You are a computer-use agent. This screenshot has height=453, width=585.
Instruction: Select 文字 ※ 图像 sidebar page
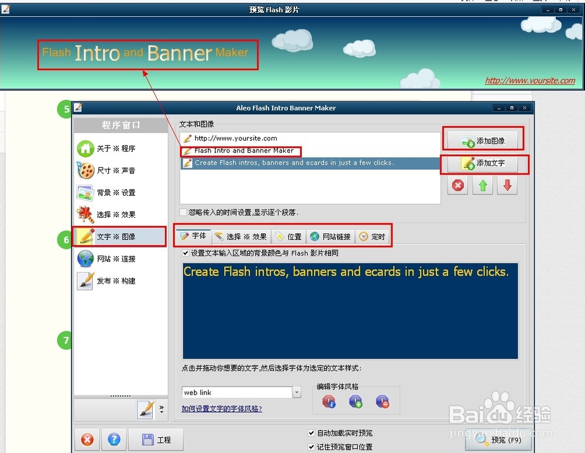coord(121,236)
